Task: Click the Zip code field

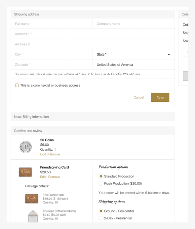Action: tap(52, 64)
